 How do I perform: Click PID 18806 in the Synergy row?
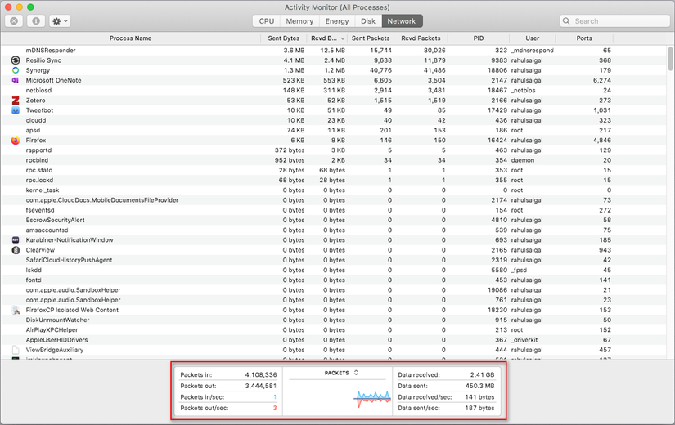tap(497, 70)
